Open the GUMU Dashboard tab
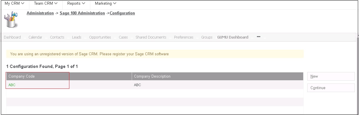Image resolution: width=359 pixels, height=115 pixels. [x=233, y=37]
